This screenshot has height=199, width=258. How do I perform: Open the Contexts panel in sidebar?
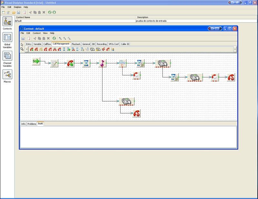pos(7,21)
